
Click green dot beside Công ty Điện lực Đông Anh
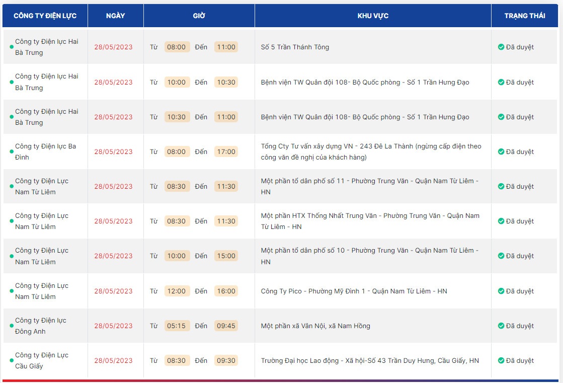(x=12, y=326)
